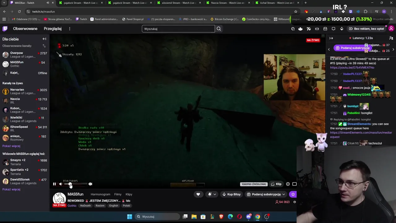Sort followed channels with arrows icon
This screenshot has width=396, height=223.
click(44, 46)
